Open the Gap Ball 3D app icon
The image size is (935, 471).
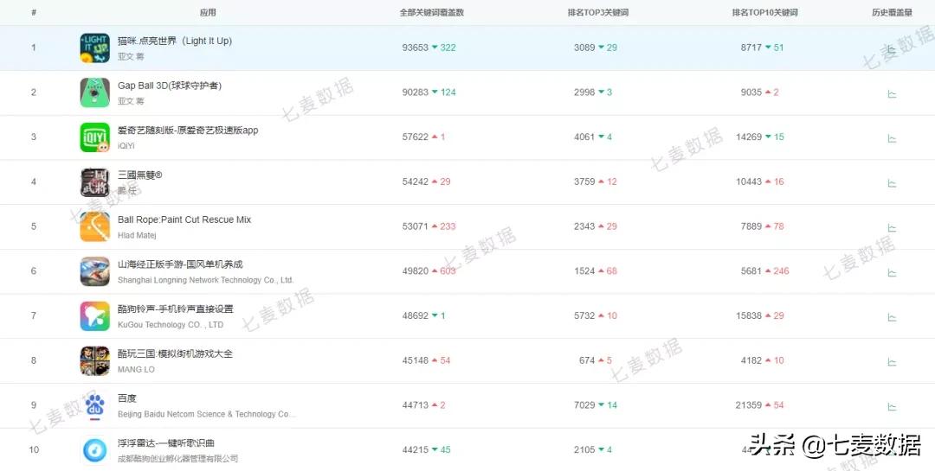[x=95, y=92]
